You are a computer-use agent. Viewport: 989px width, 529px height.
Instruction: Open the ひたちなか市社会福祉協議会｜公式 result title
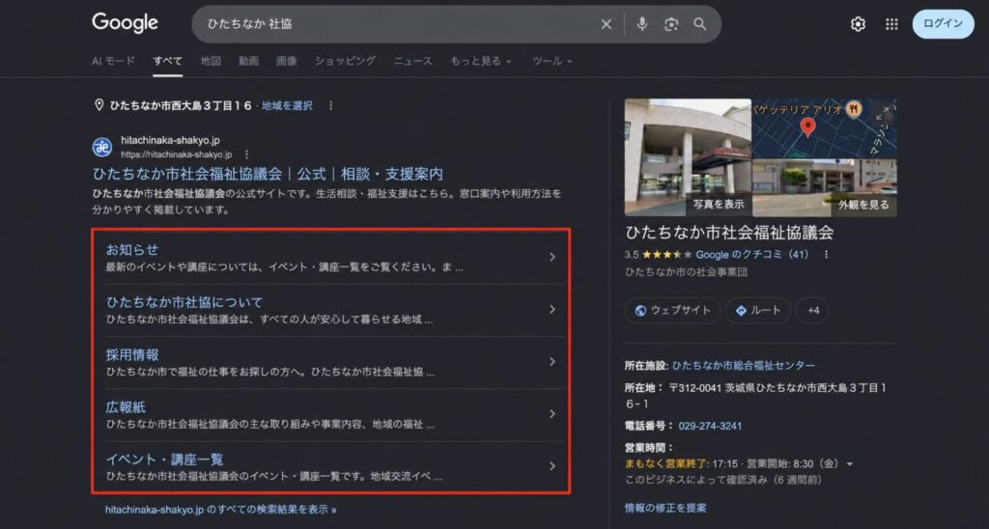tap(268, 174)
